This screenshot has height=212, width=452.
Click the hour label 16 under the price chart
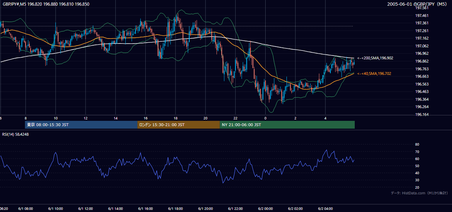click(x=146, y=118)
